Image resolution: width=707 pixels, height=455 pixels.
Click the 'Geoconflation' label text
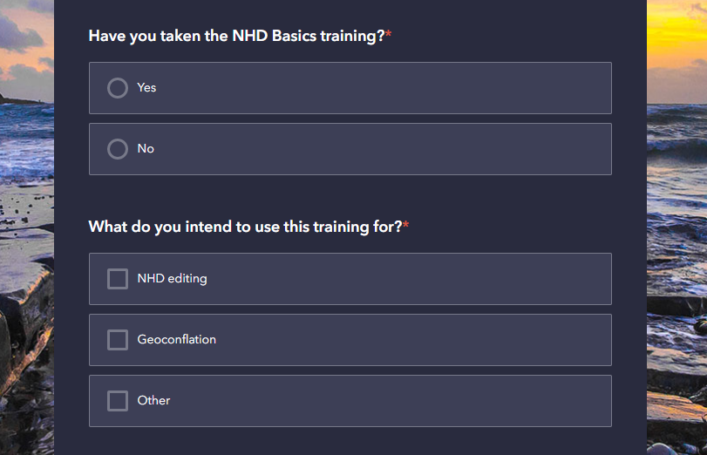(176, 340)
